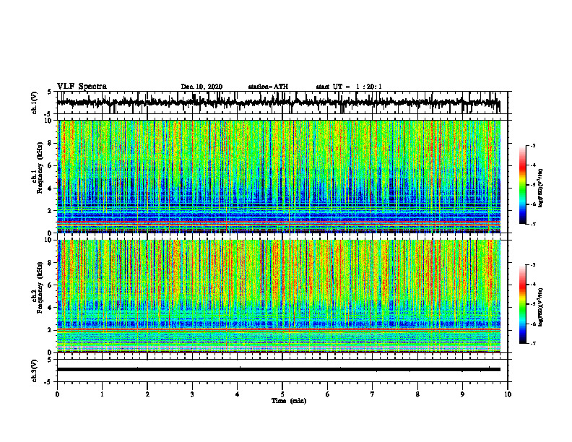Click the ch.1(V) waveform axis label
Viewport: 572px width, 442px height.
pyautogui.click(x=35, y=103)
